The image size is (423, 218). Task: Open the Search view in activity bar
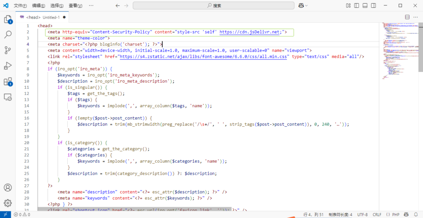[8, 35]
